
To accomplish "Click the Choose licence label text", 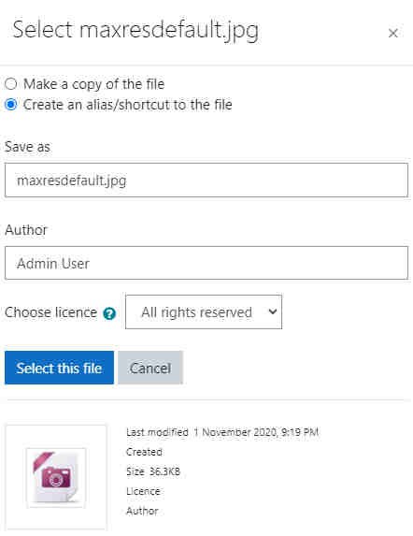I will [x=50, y=312].
